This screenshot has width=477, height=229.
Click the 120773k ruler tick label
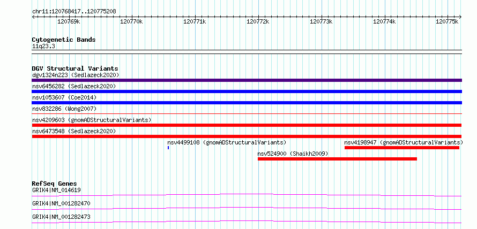(321, 21)
